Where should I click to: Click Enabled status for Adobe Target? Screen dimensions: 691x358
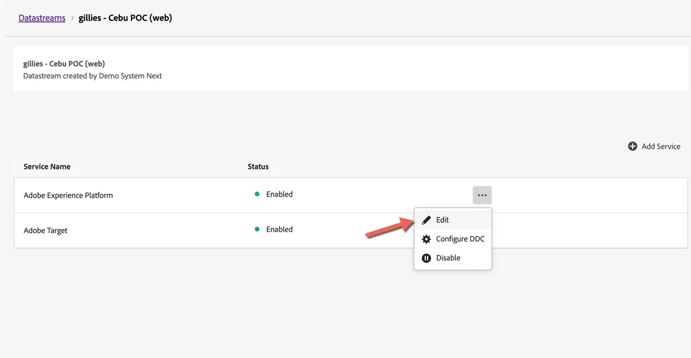point(280,229)
